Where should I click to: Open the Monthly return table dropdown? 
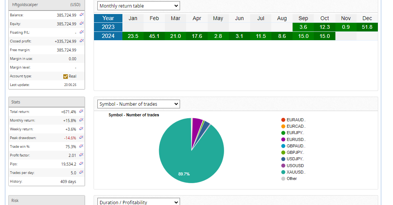[x=138, y=6]
